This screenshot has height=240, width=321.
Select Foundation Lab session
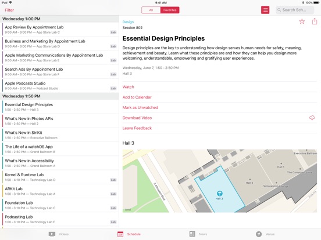59,205
